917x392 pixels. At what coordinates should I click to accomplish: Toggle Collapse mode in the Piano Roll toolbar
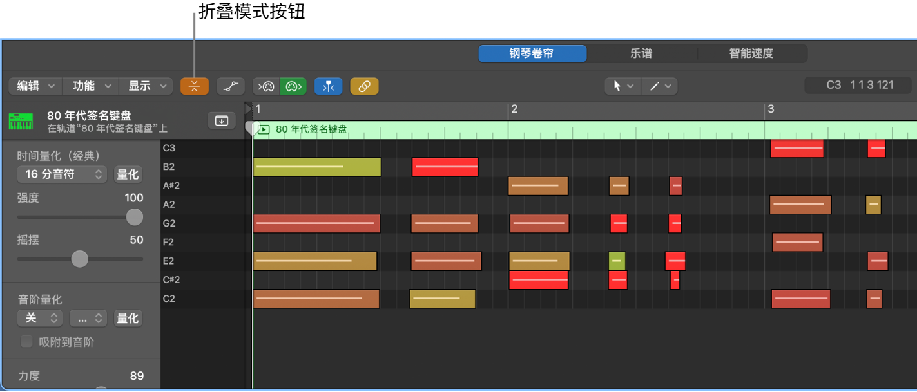point(194,86)
